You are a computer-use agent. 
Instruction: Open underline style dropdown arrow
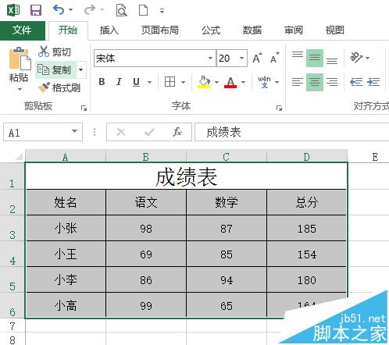[x=149, y=82]
